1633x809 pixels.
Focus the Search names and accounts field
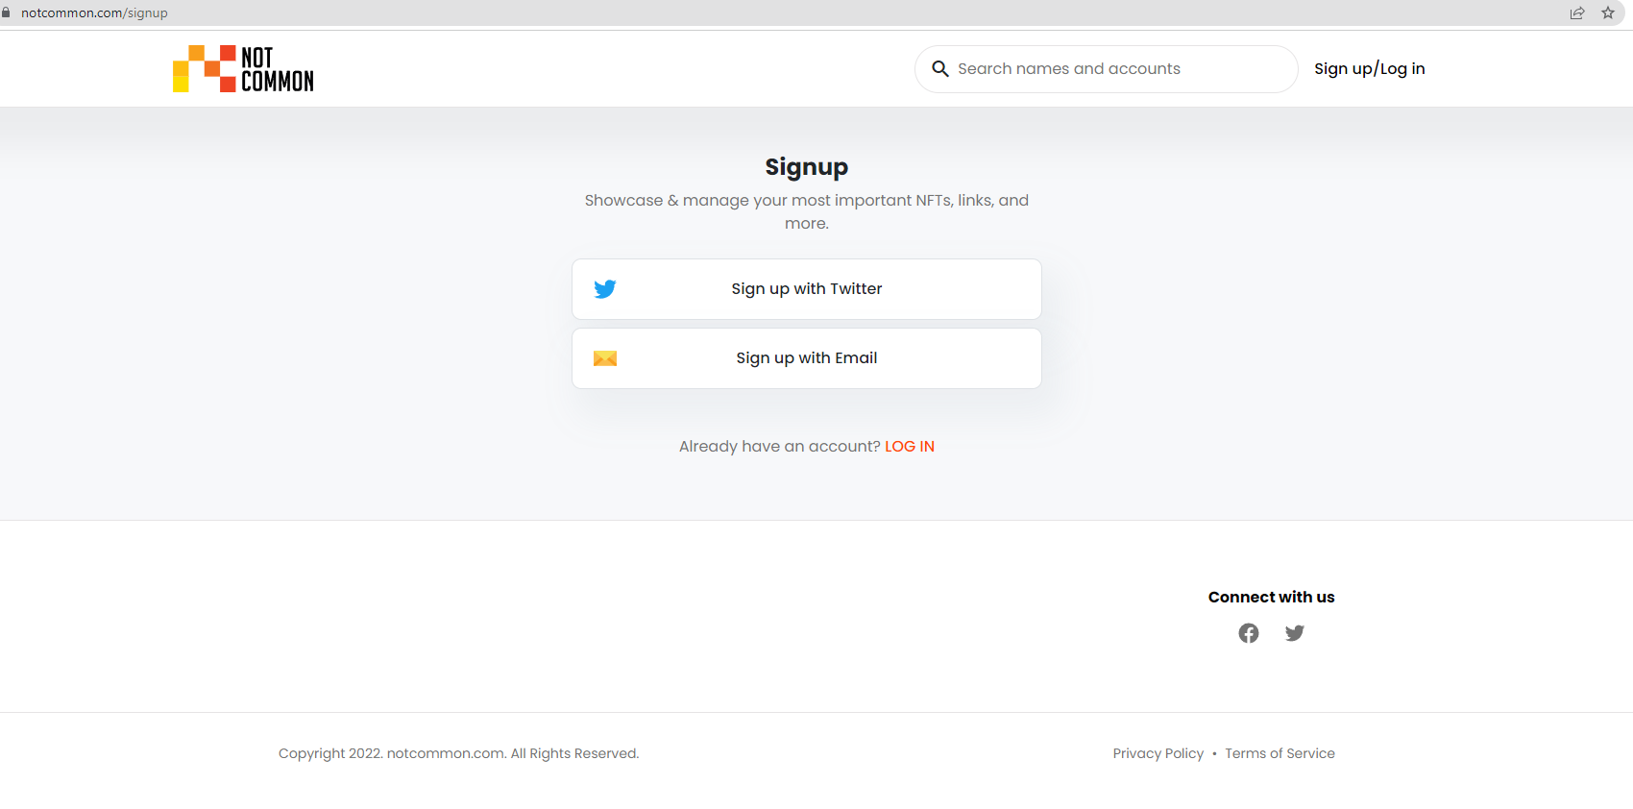1107,69
